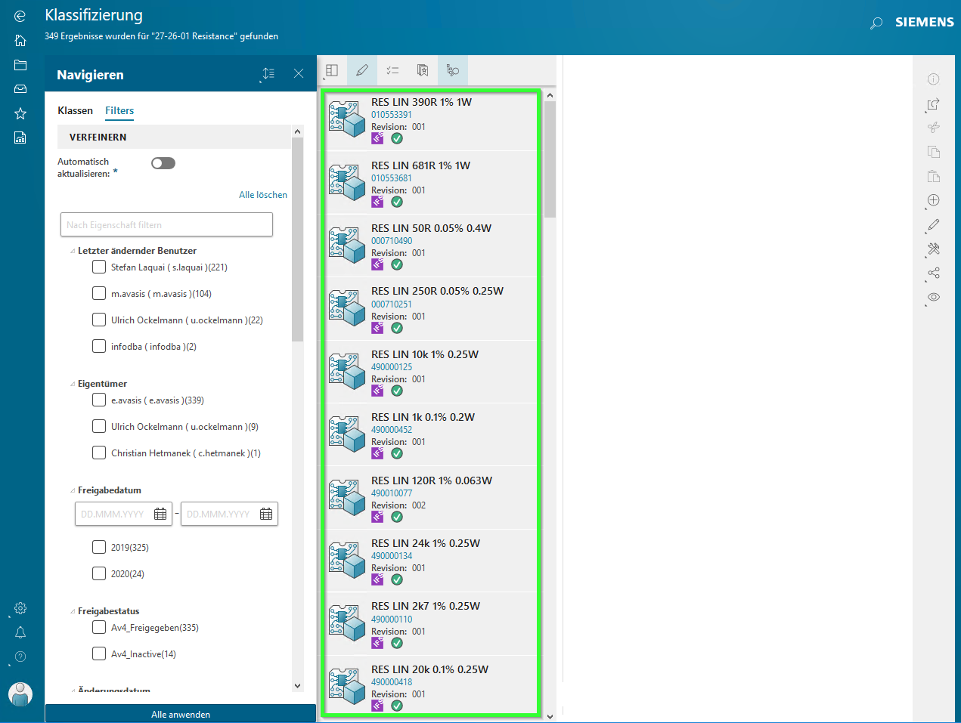Click the Nach Eigenschaft filtern input field
The width and height of the screenshot is (961, 723).
pos(166,224)
